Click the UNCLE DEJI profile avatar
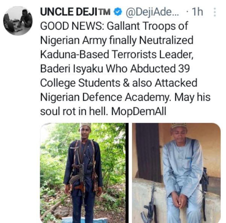Image resolution: width=226 pixels, height=223 pixels. 18,21
